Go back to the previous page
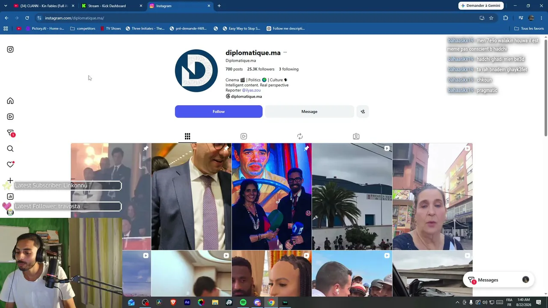This screenshot has width=548, height=308. 6,18
